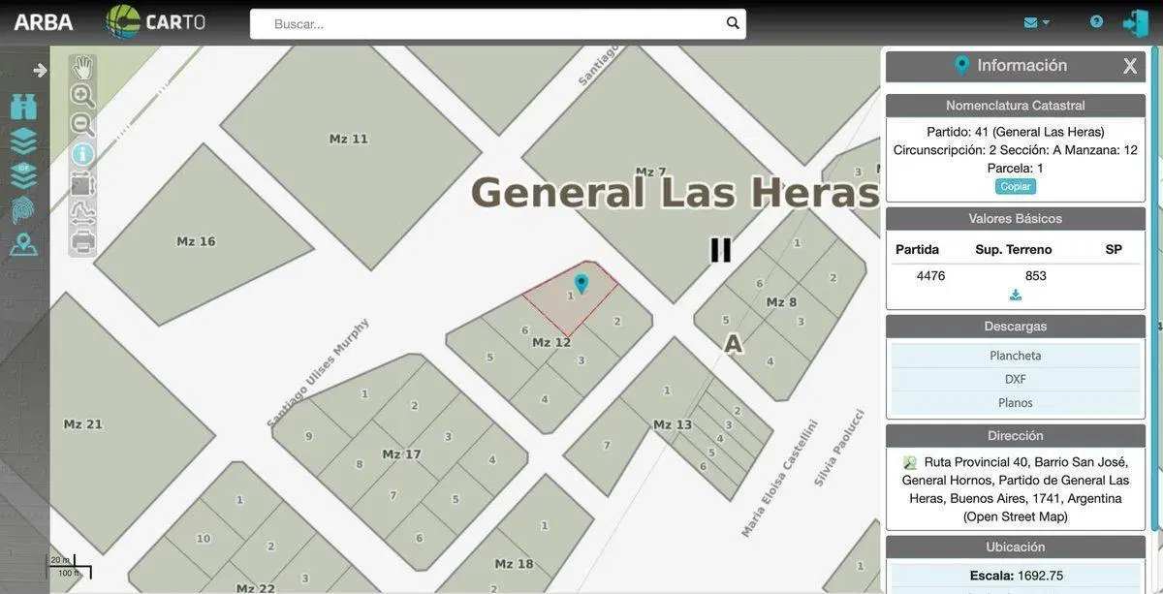Expand the sidebar with the arrow icon
1163x594 pixels.
pos(40,70)
